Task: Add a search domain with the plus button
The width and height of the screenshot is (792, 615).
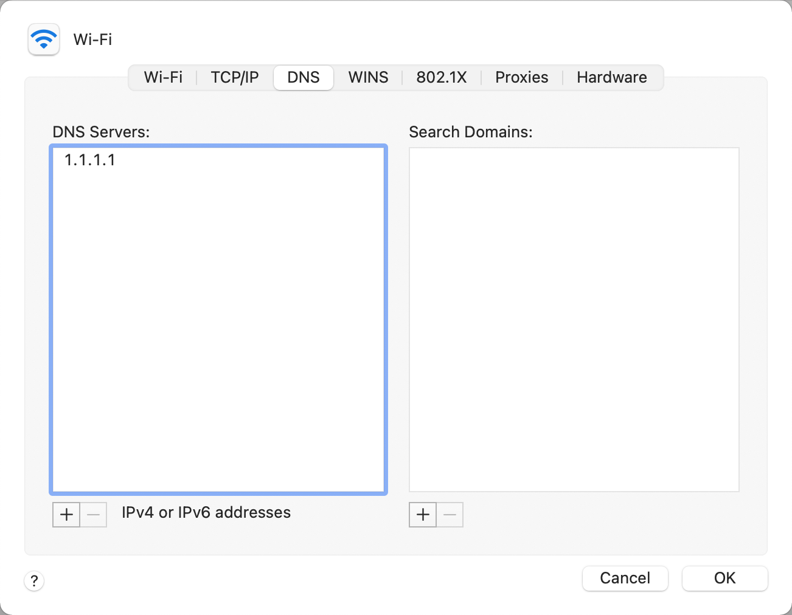Action: (423, 515)
